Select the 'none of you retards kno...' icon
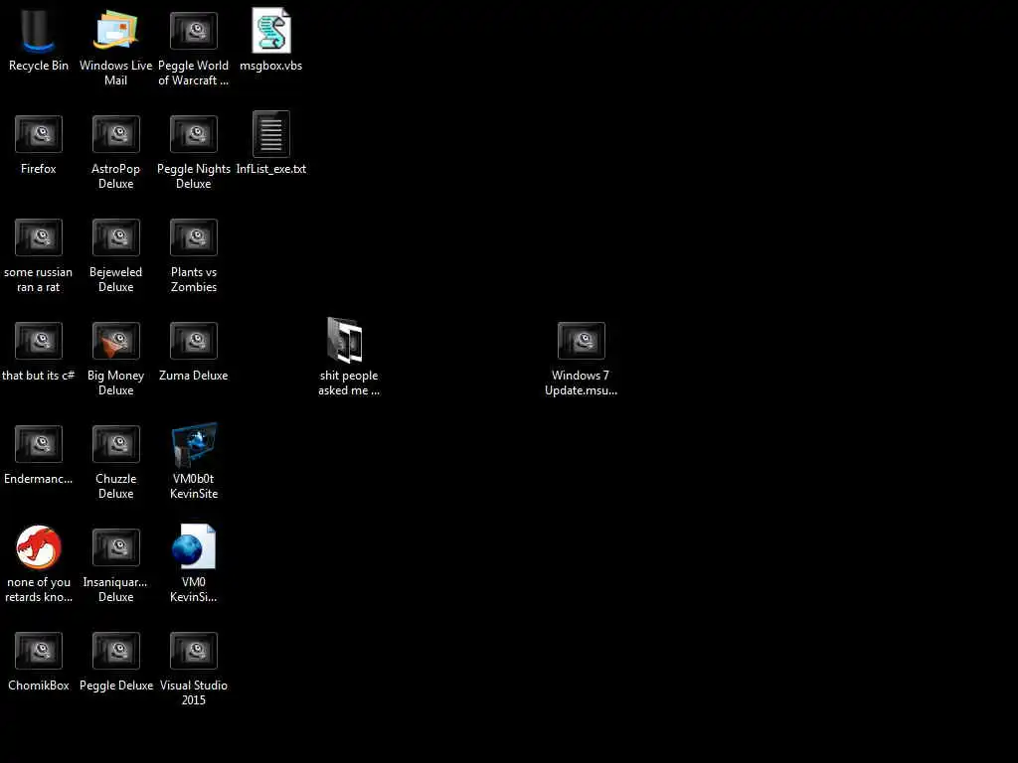Viewport: 1018px width, 763px height. [39, 547]
